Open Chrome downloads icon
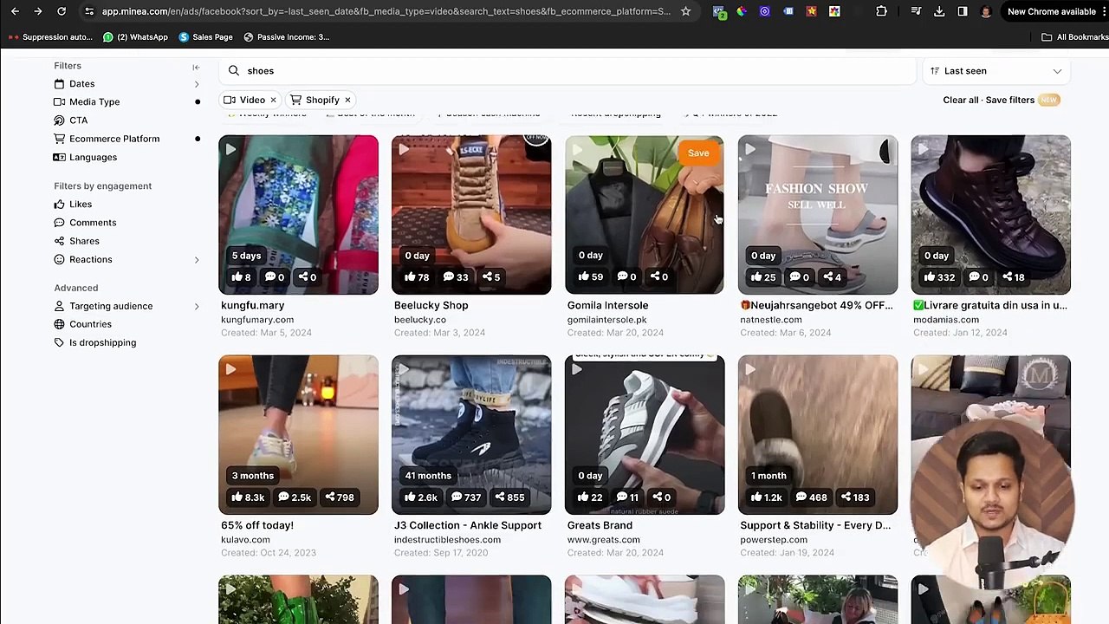Screen dimensions: 1109x624 click(939, 11)
